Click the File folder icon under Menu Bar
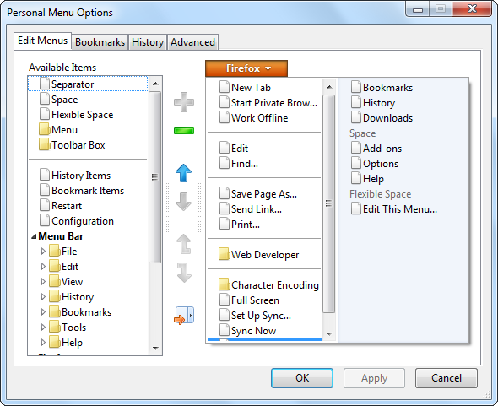498x406 pixels. tap(55, 251)
